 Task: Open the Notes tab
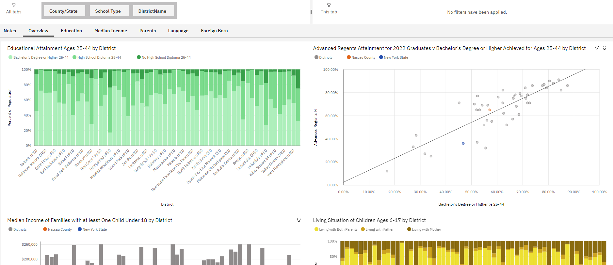10,31
